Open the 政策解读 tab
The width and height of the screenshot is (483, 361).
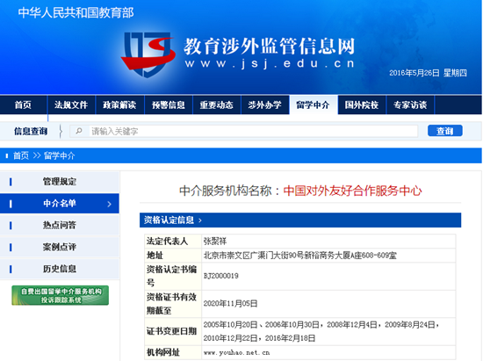pos(119,105)
